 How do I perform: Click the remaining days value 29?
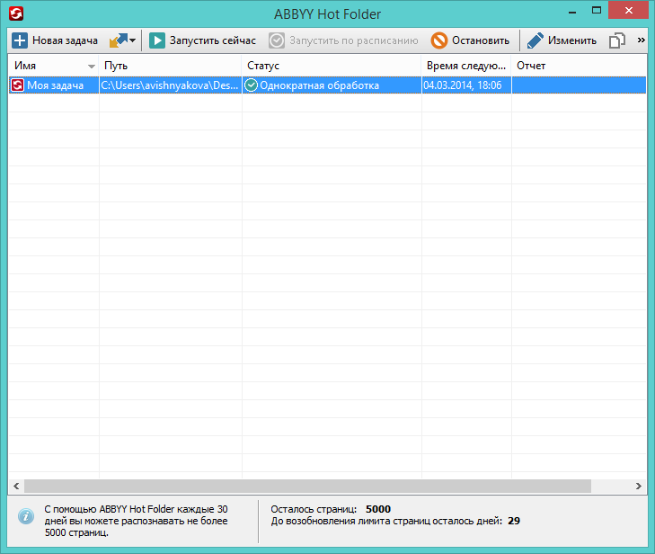point(514,521)
